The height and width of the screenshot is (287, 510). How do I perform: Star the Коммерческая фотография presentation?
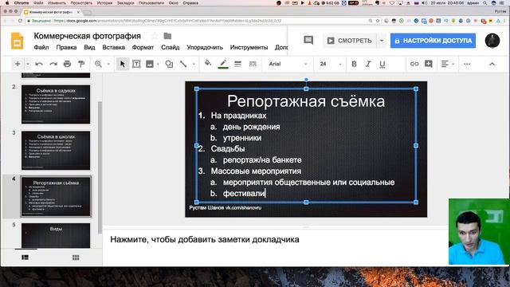pos(155,36)
